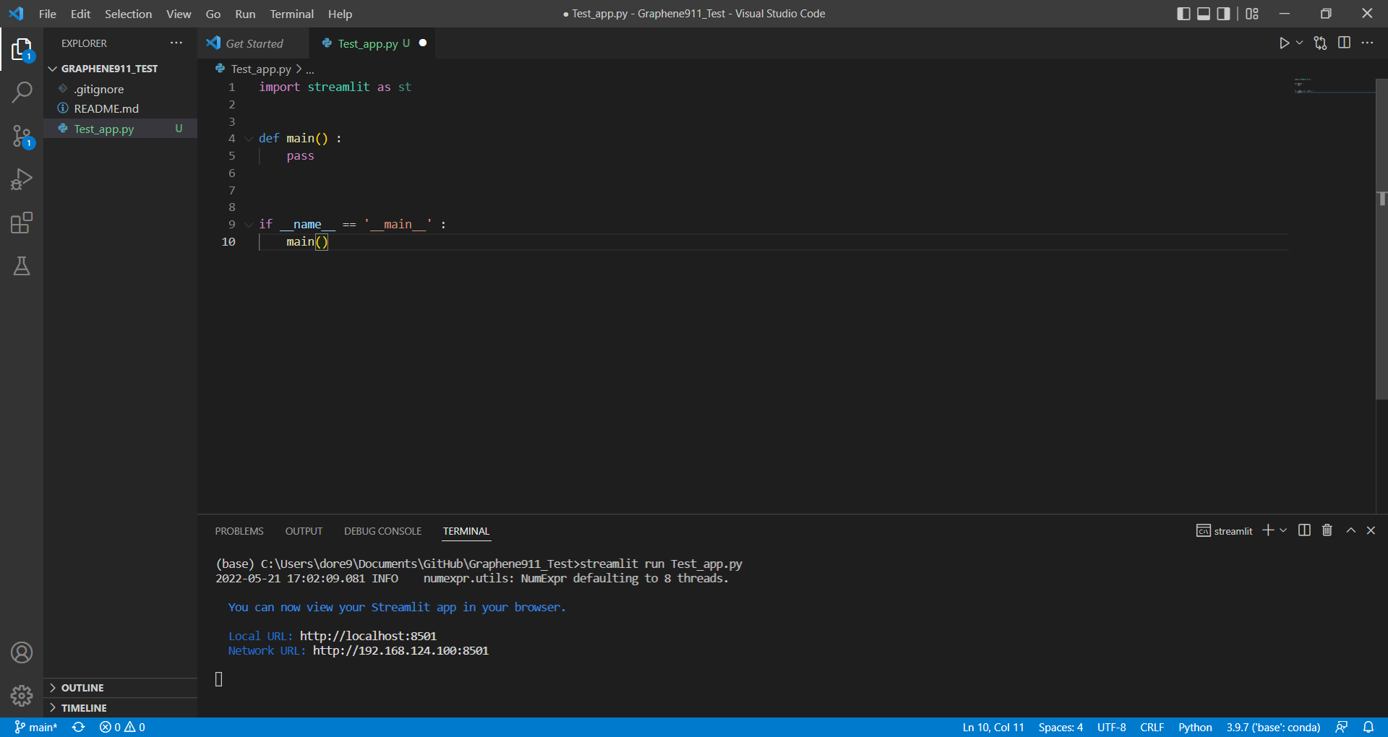Viewport: 1388px width, 737px height.
Task: Open notifications bell in status bar
Action: 1368,728
